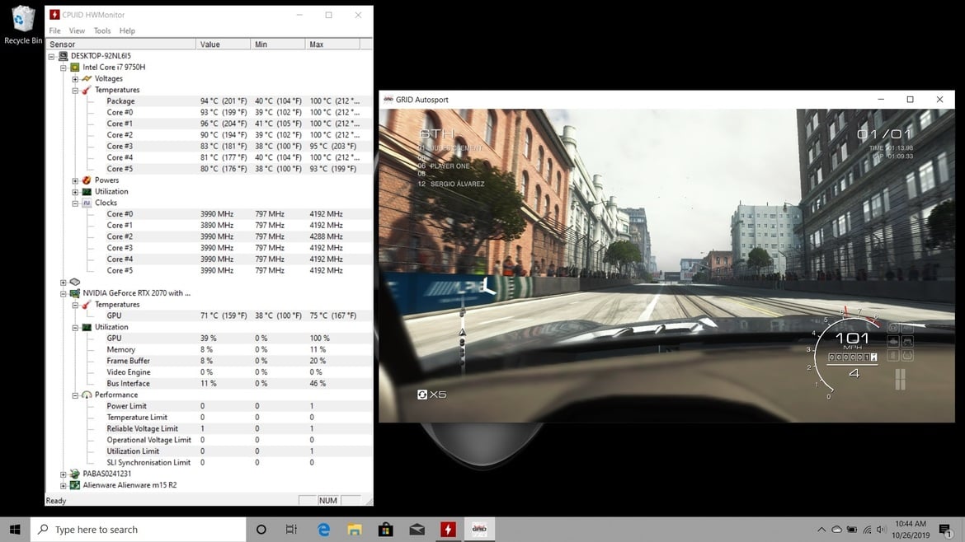Click the PABAS0241231 battery icon
This screenshot has width=965, height=542.
(75, 474)
